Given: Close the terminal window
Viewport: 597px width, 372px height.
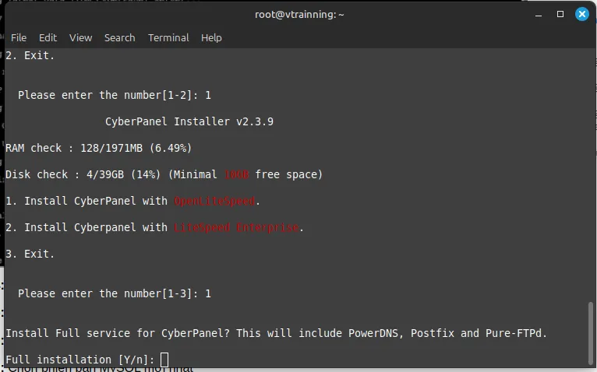Looking at the screenshot, I should [581, 14].
